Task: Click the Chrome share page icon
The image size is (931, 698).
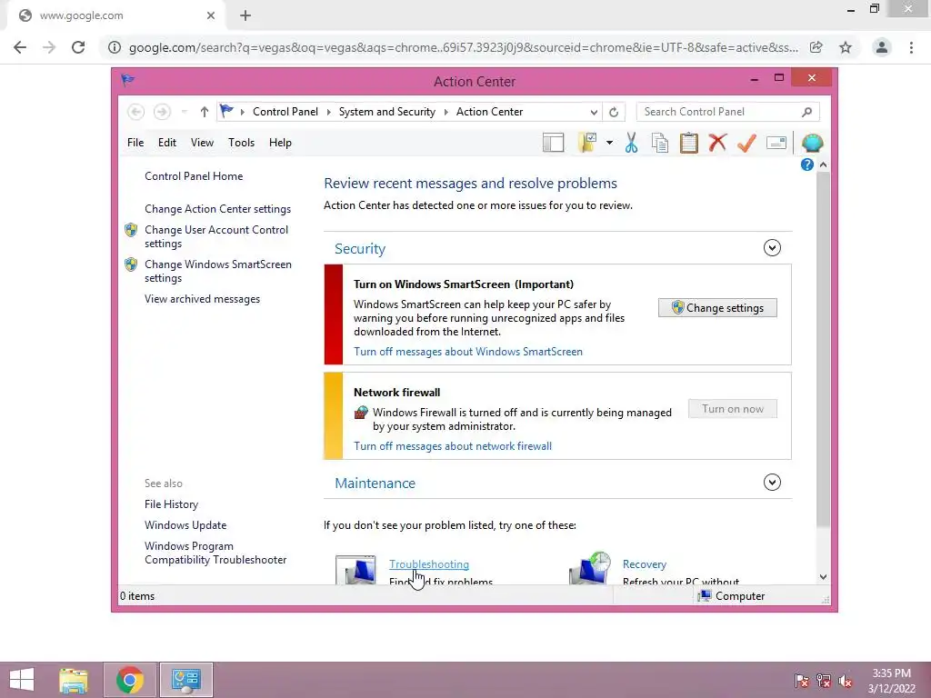Action: (816, 47)
